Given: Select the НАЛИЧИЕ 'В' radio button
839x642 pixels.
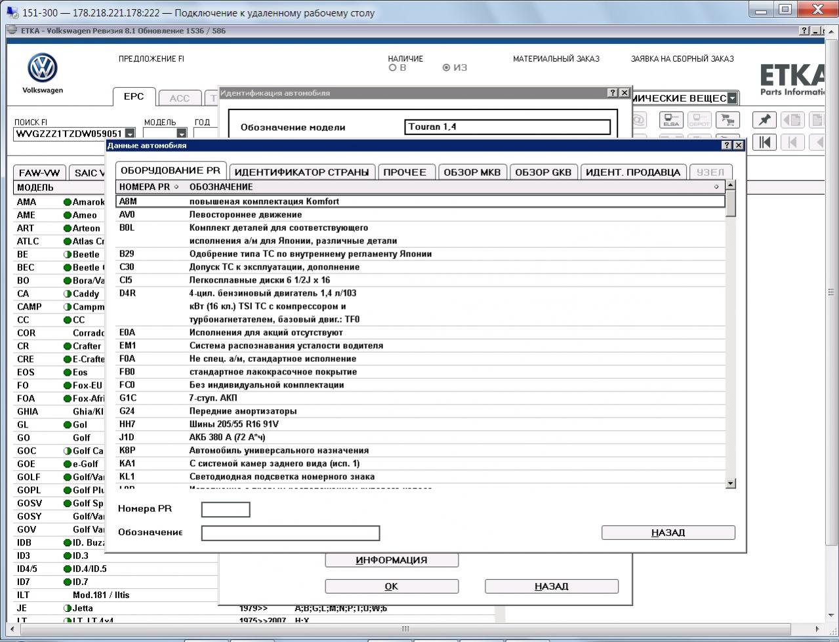Looking at the screenshot, I should click(x=393, y=68).
